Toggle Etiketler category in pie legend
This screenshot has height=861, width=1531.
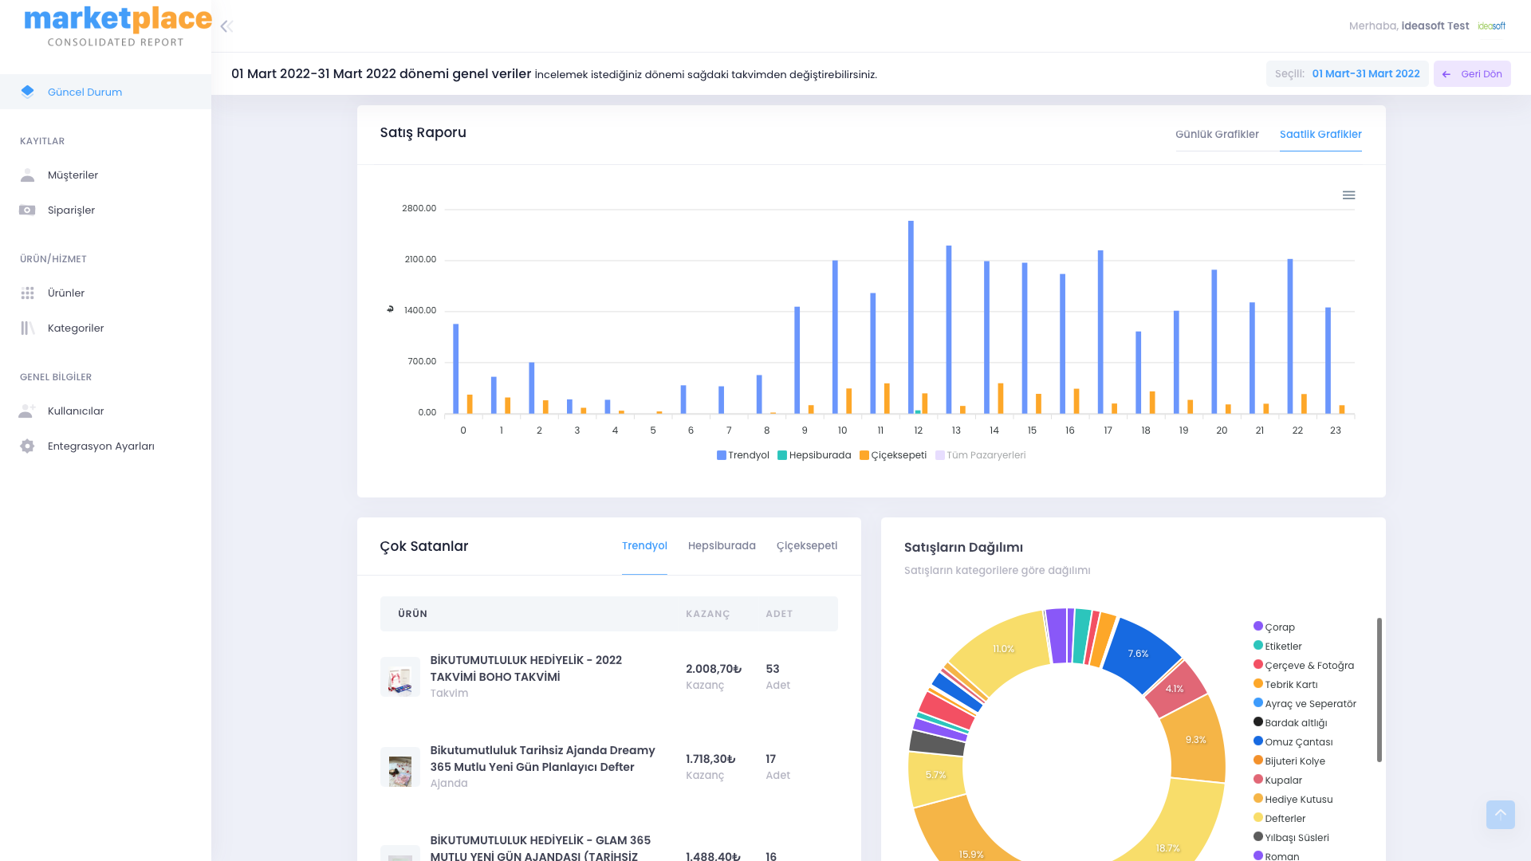coord(1277,647)
